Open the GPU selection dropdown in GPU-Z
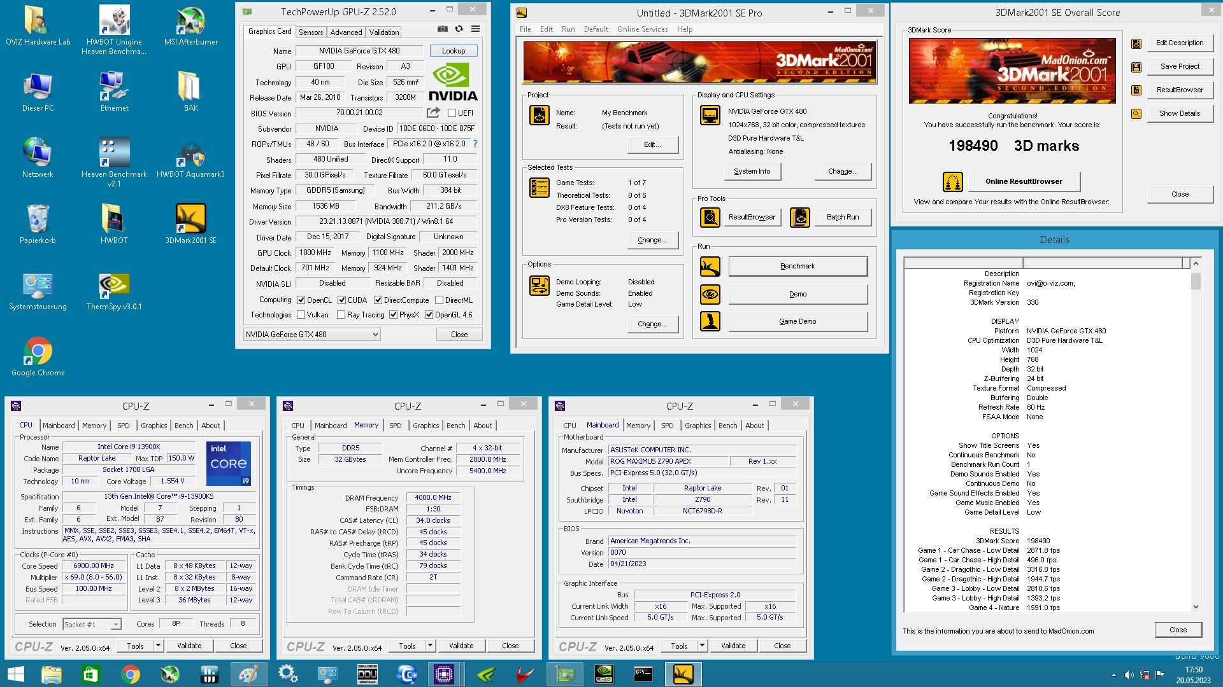Viewport: 1223px width, 687px height. pos(312,335)
